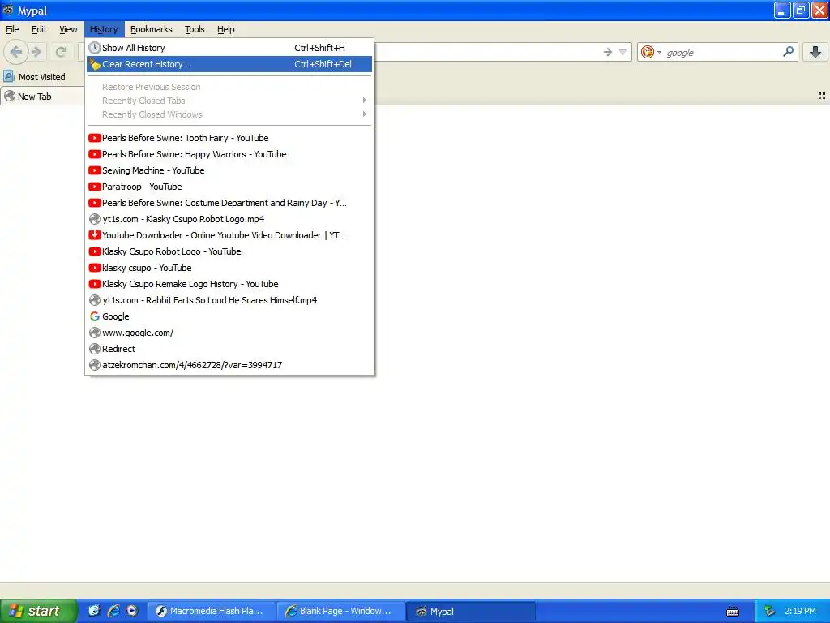Viewport: 830px width, 623px height.
Task: Click the tab groups grid icon
Action: 822,96
